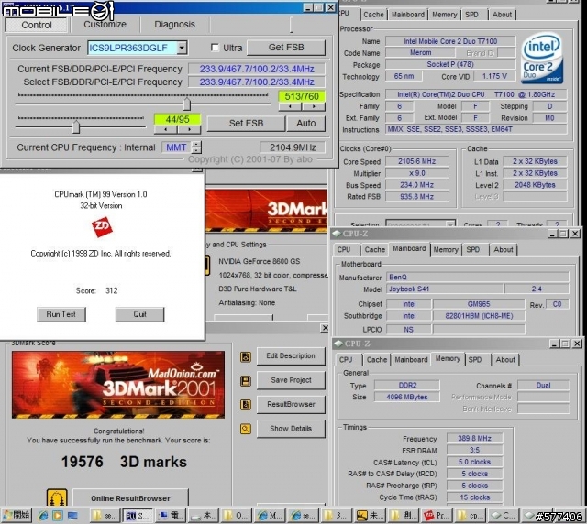
Task: Click the Edit Description icon in 3DMark
Action: pos(246,356)
